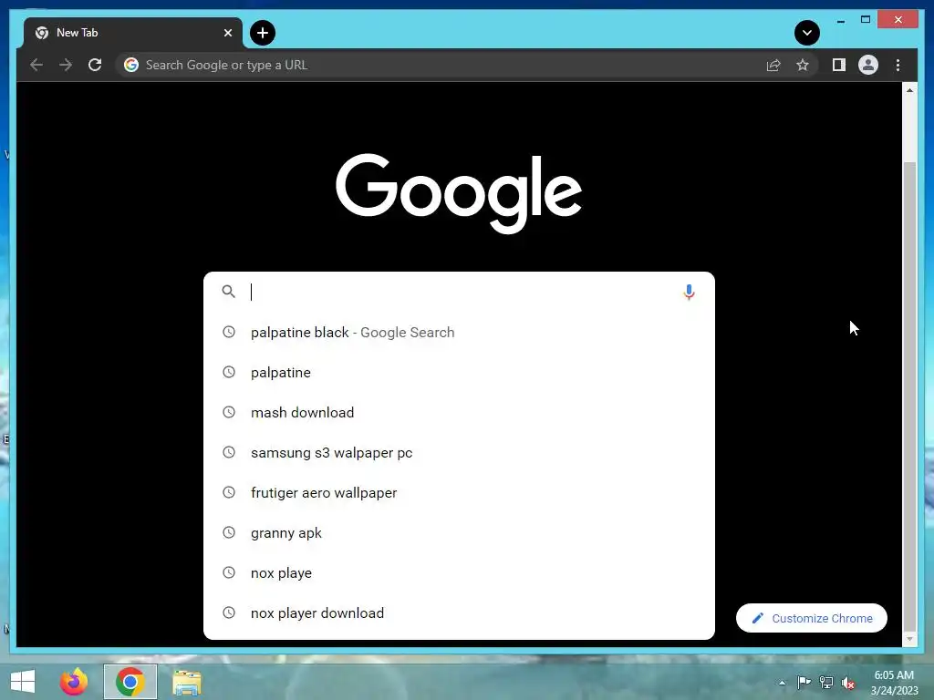Click the clock icon beside 'palpatine black'

pyautogui.click(x=229, y=332)
